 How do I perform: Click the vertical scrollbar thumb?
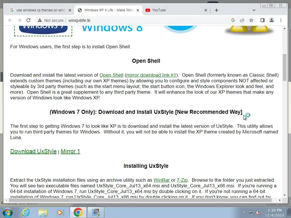coord(284,67)
